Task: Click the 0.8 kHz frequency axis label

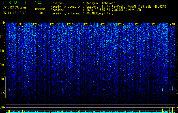Action: [2, 79]
